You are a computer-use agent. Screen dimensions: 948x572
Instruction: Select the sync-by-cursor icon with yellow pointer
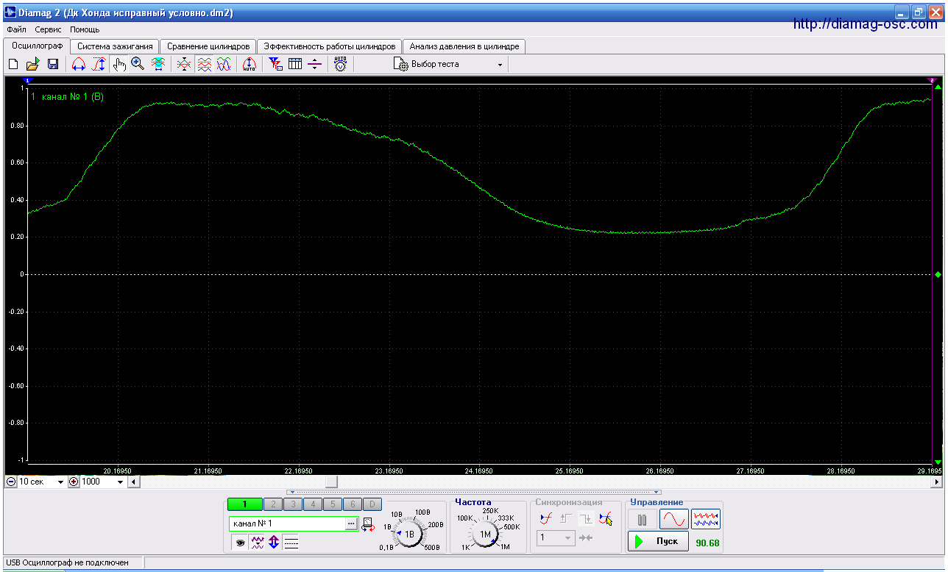(606, 519)
